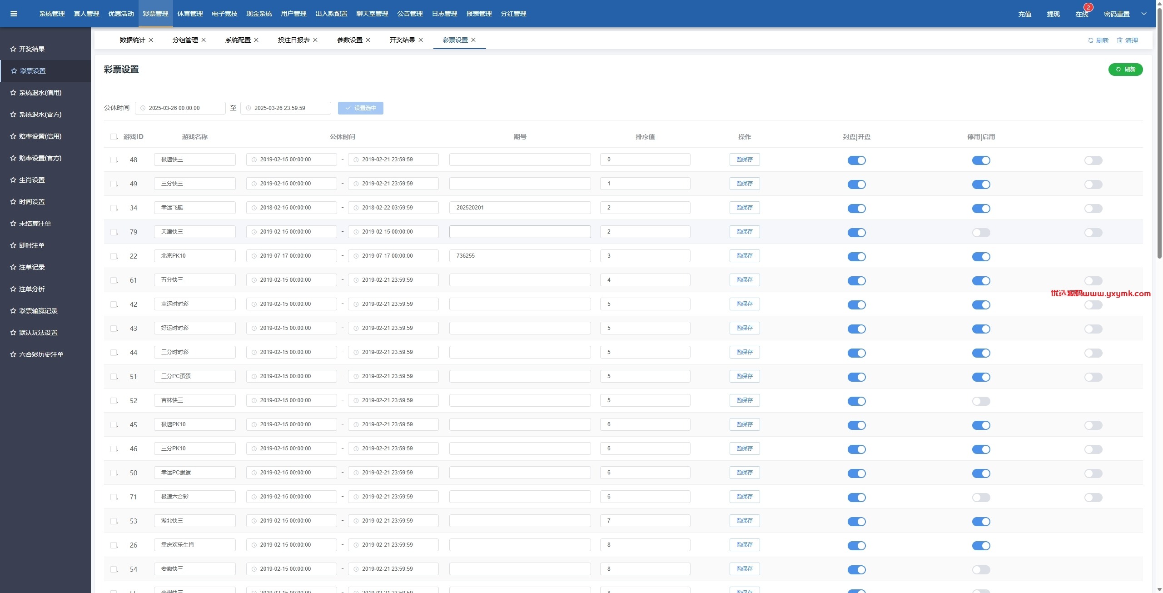Expand the user dropdown arrow after 密码重置
This screenshot has height=593, width=1163.
1144,14
